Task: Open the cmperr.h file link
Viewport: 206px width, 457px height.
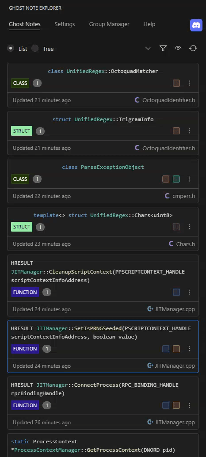Action: (184, 196)
